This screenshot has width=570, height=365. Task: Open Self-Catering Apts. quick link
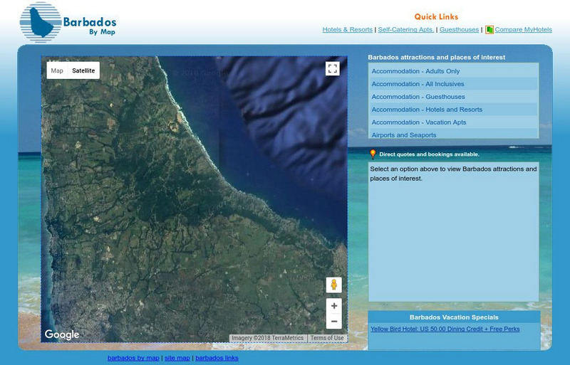coord(405,30)
